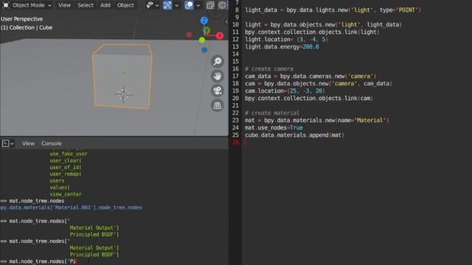Screen dimensions: 472x265
Task: Click the '(1) Collection | Cube' label
Action: tap(27, 28)
